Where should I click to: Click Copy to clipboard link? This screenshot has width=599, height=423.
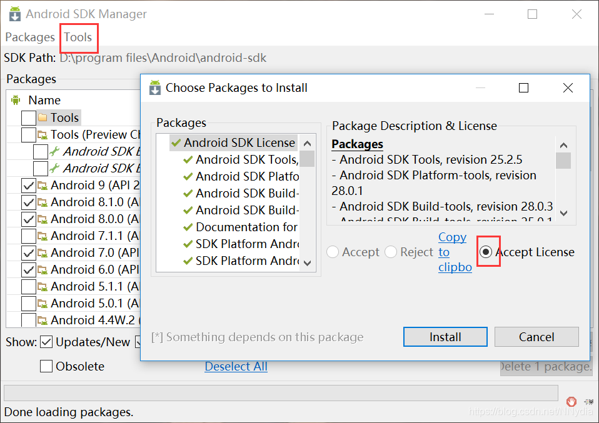pyautogui.click(x=455, y=252)
